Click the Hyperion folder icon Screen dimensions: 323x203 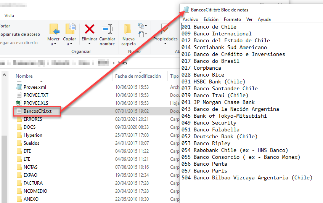19,135
